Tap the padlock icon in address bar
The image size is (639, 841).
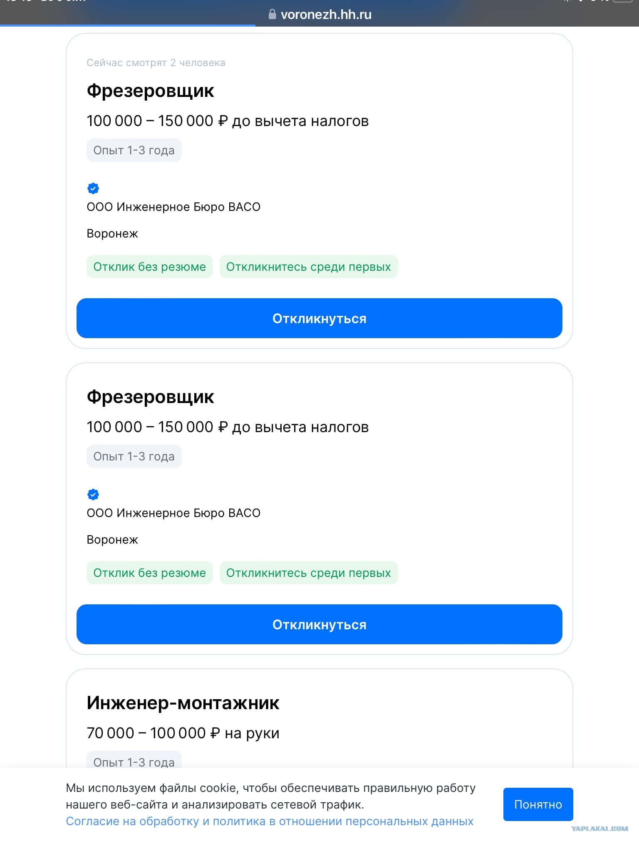272,14
